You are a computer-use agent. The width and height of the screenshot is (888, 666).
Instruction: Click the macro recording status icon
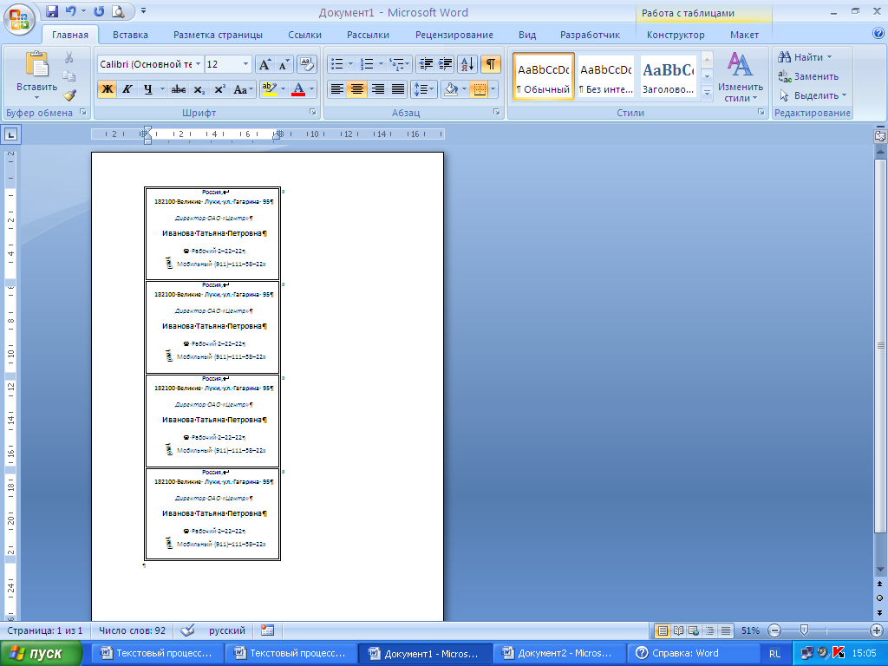tap(267, 630)
